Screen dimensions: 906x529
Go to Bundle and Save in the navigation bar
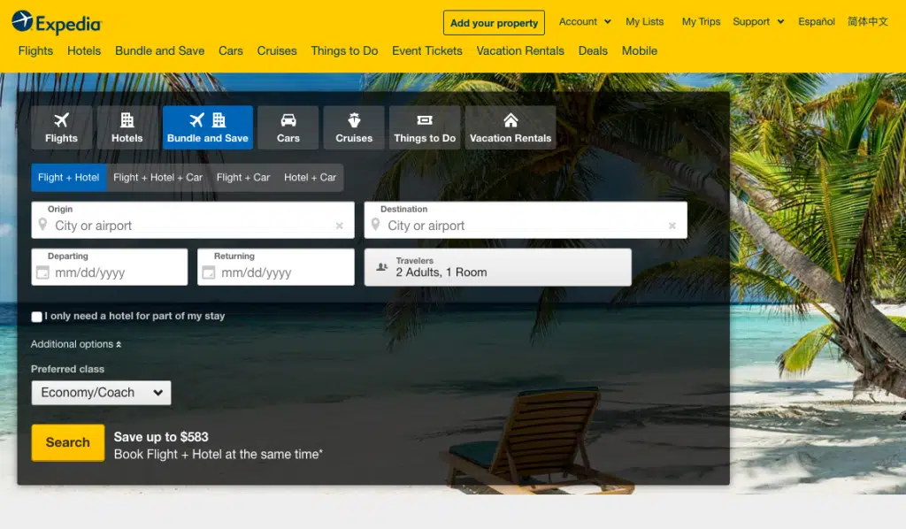[x=159, y=50]
